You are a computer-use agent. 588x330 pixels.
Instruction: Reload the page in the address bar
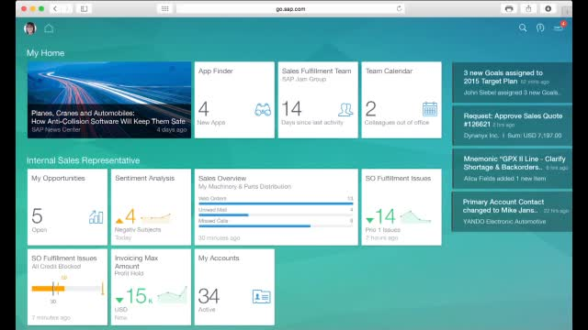(399, 8)
